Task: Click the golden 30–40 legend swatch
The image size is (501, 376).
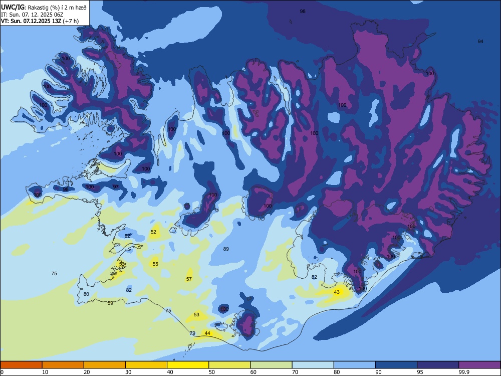Action: coord(146,365)
